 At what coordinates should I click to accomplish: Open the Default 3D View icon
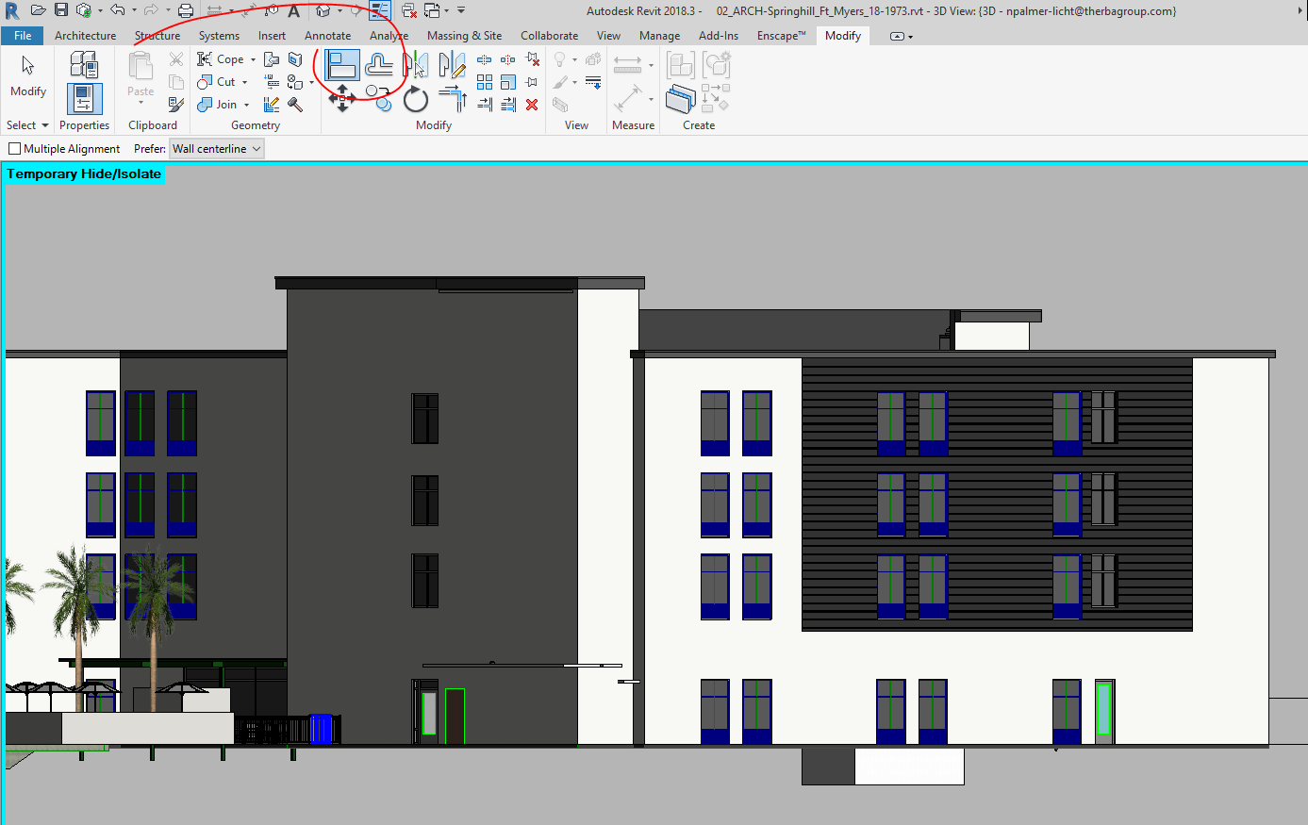(x=323, y=10)
